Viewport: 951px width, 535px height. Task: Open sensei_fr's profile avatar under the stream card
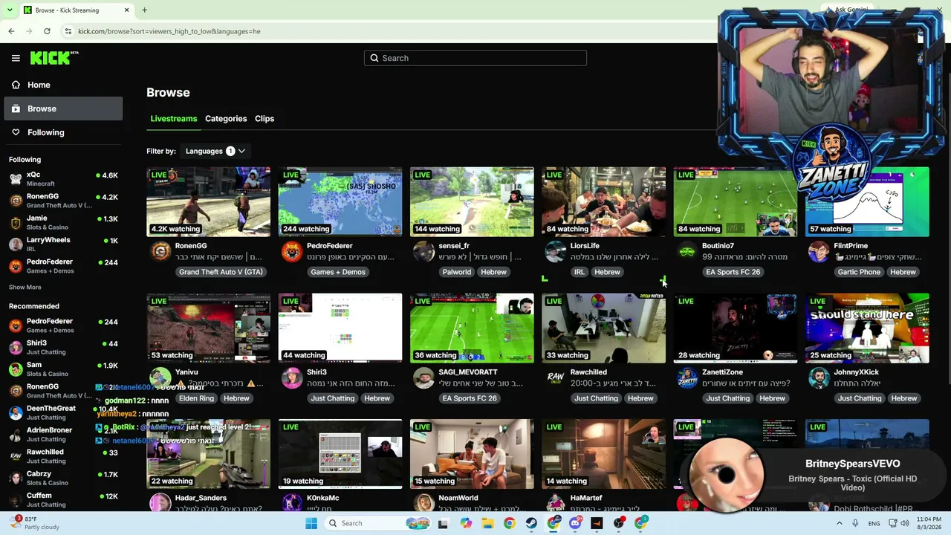pos(423,252)
